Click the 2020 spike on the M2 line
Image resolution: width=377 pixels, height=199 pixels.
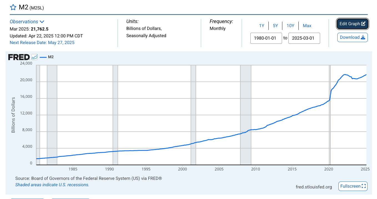tap(330, 94)
